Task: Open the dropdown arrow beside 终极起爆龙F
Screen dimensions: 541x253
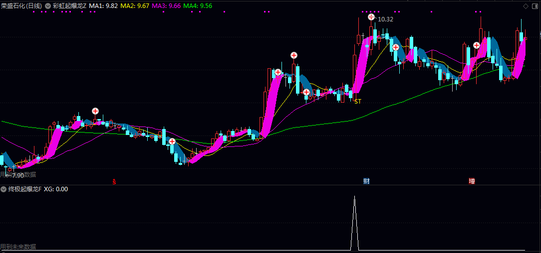Action: click(3, 189)
